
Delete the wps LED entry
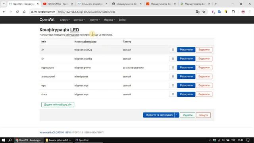coord(204,85)
